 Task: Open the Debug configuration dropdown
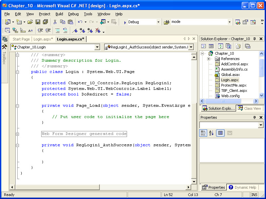158,22
